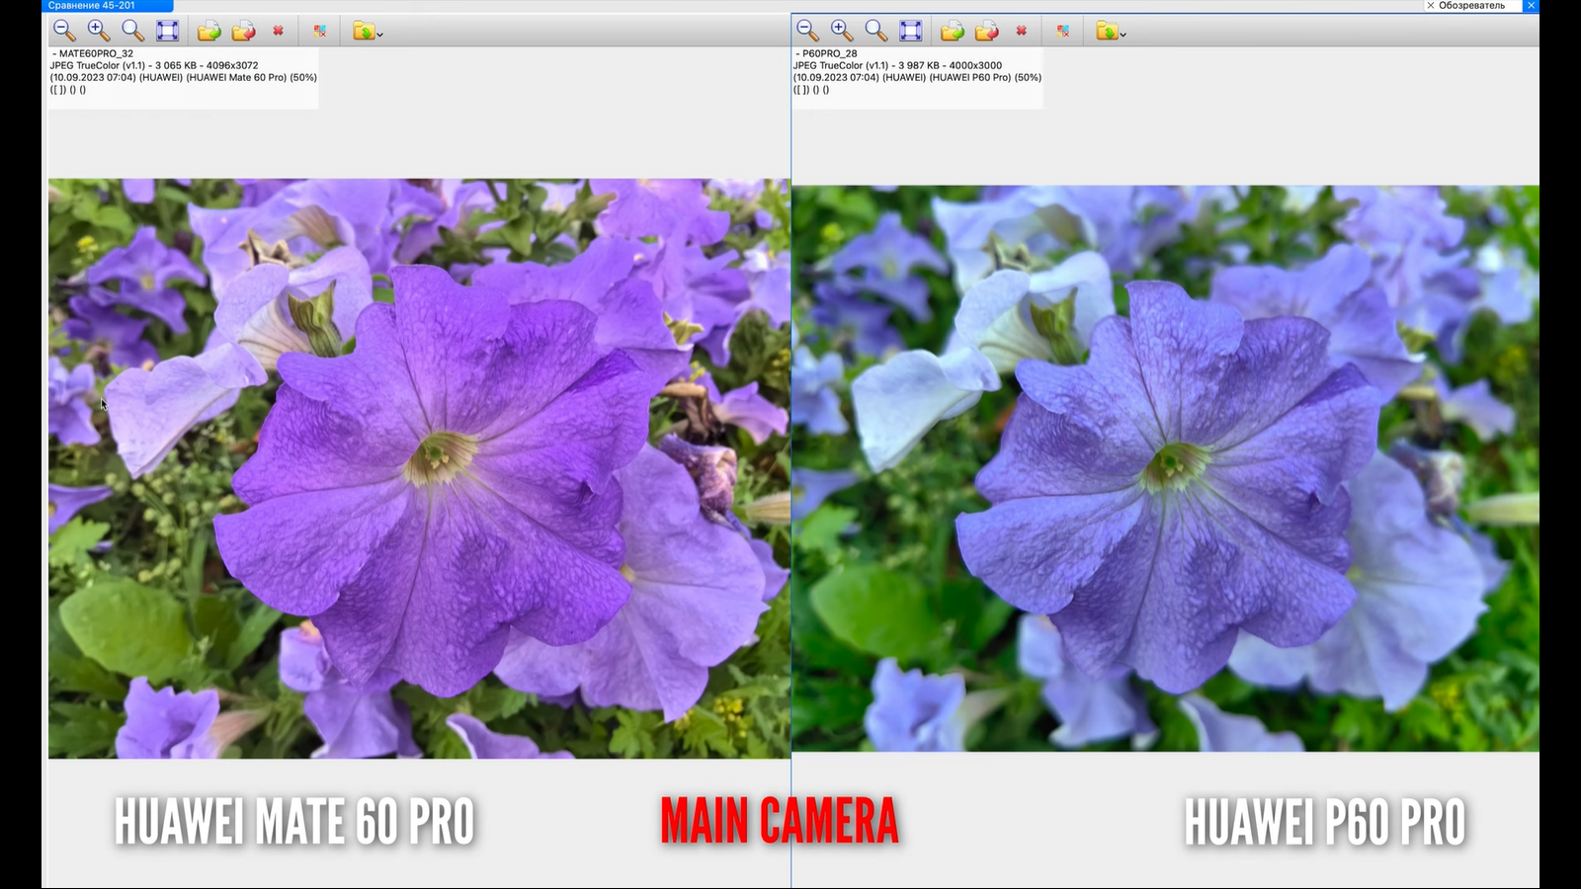Reset zoom to actual size in MATE60PRO_32 pane
The height and width of the screenshot is (889, 1581).
click(x=132, y=31)
